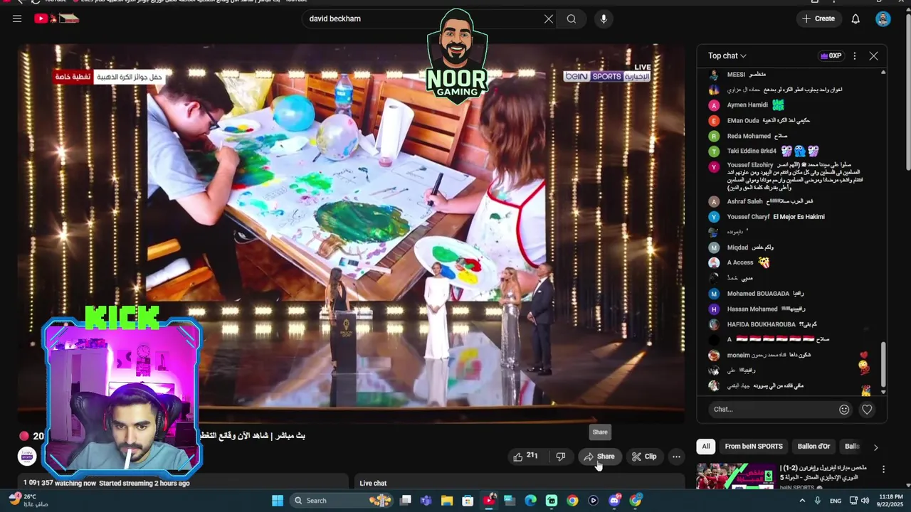Open Microsoft Store from taskbar
The height and width of the screenshot is (512, 911).
468,501
